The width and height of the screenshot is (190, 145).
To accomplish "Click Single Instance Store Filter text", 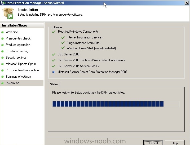I will (83, 43).
